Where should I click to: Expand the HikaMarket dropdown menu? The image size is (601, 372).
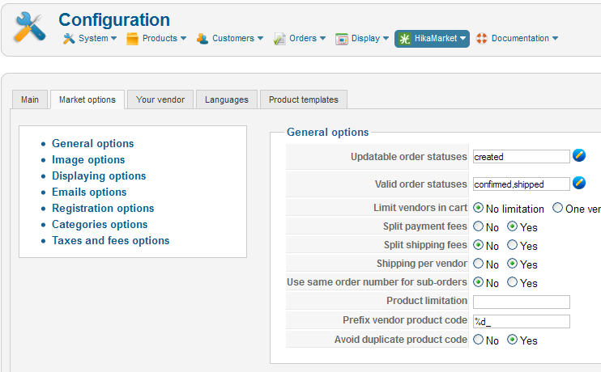pos(462,39)
